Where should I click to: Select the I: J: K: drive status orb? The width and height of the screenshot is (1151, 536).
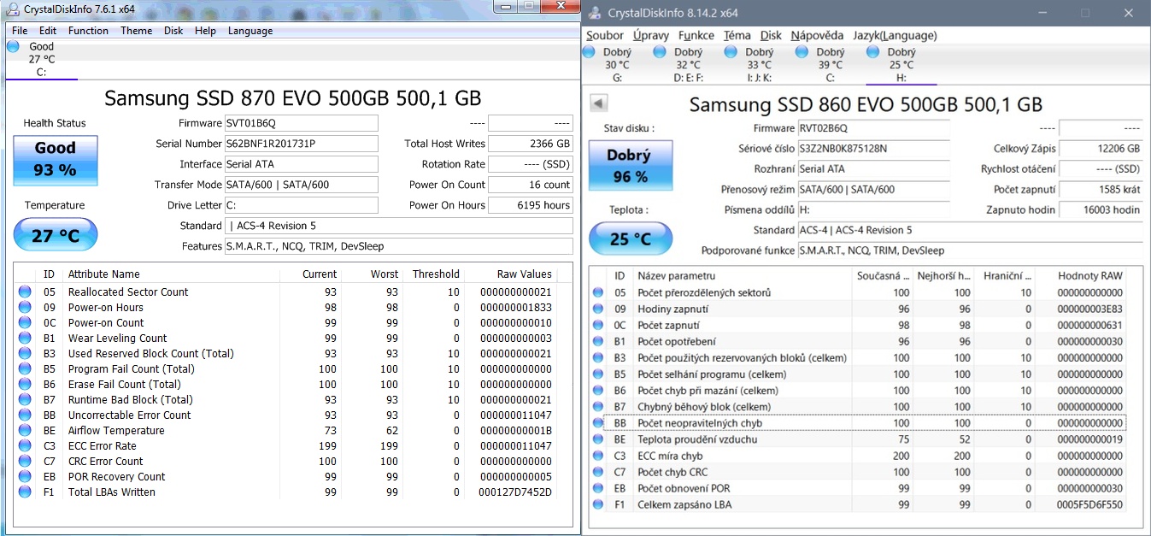coord(731,52)
